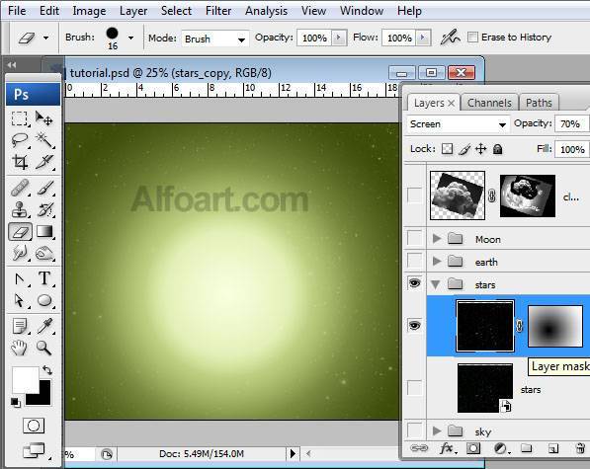Screen dimensions: 590x469
Task: Open the Flow slider arrow
Action: (x=423, y=38)
